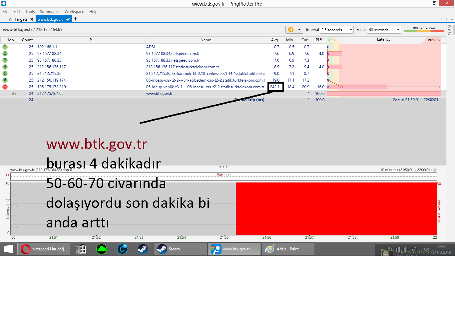Select IP 195.175.173.210 in the hop list
This screenshot has width=455, height=312.
coord(52,87)
